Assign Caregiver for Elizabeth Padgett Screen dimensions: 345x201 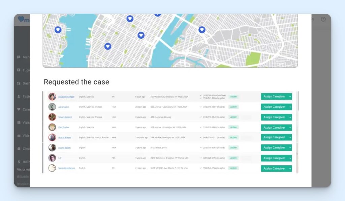pos(274,97)
